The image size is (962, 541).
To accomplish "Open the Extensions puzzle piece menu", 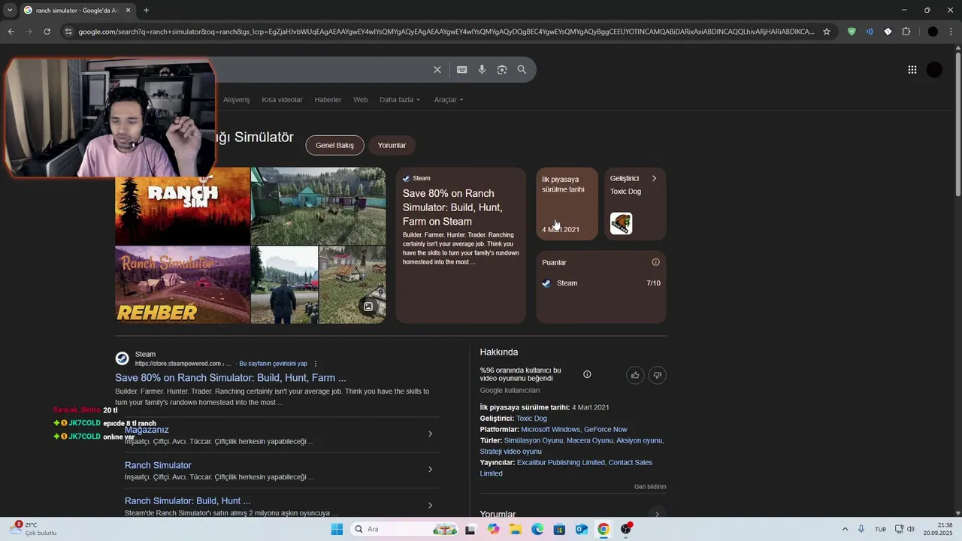I will point(906,32).
